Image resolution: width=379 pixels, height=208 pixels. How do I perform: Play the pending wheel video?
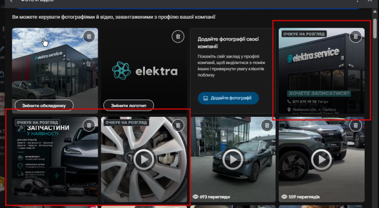click(144, 160)
